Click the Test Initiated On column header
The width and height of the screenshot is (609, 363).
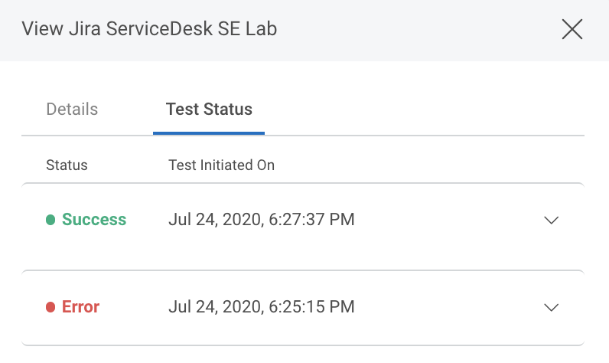tap(221, 165)
